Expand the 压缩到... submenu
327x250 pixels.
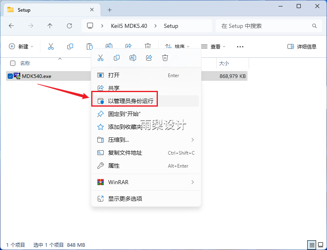(x=193, y=140)
